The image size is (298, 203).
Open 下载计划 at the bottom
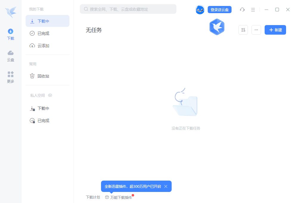93,197
